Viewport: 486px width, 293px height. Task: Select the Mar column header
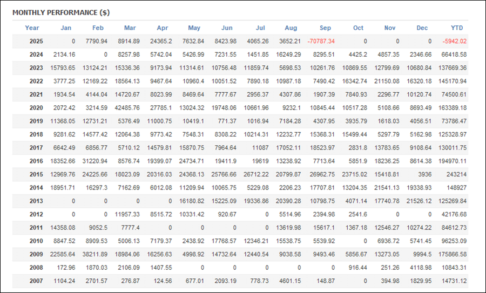[x=130, y=28]
